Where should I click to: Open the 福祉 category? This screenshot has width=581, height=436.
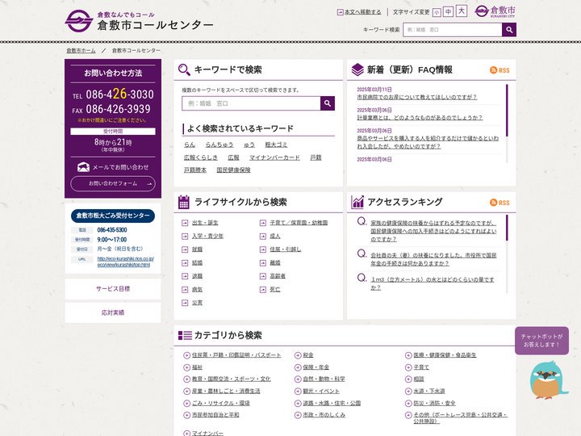coord(197,367)
